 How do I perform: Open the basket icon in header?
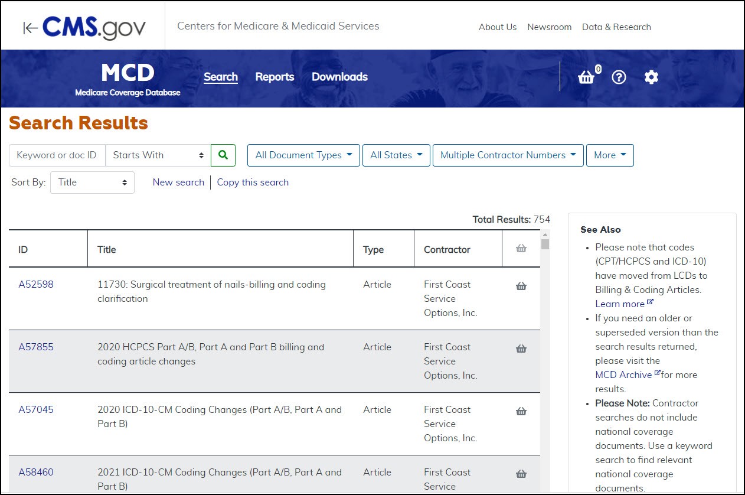(x=586, y=77)
